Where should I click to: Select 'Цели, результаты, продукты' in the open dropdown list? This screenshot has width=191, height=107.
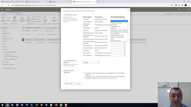point(119,30)
